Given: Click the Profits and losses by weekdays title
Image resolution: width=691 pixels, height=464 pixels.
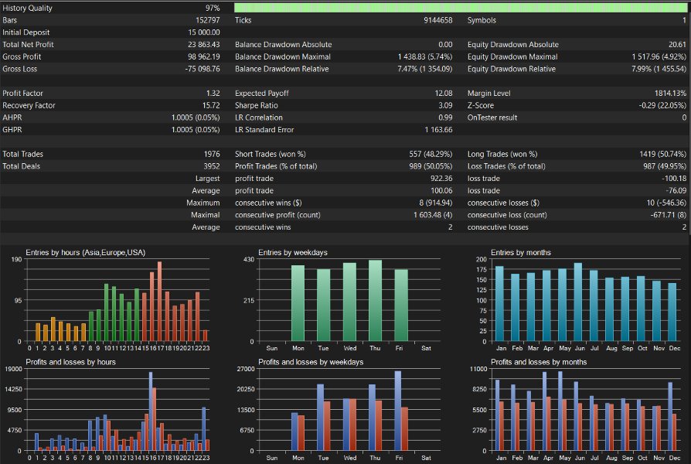Looking at the screenshot, I should click(x=311, y=362).
